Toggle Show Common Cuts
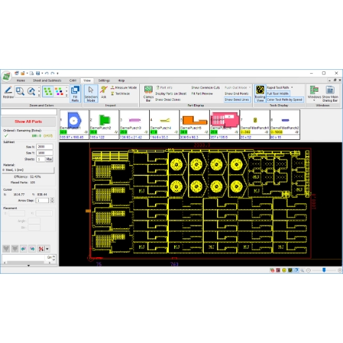 [205, 88]
